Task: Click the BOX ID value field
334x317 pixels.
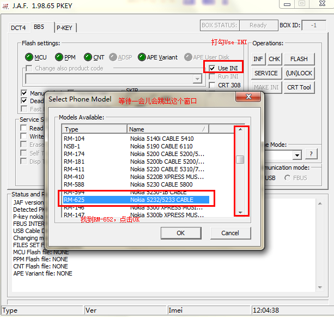Action: point(314,26)
